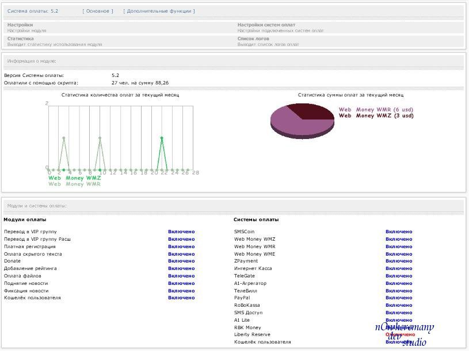The height and width of the screenshot is (351, 469).
Task: Select the Web Money WMR (6 usd) pie legend
Action: pos(376,110)
